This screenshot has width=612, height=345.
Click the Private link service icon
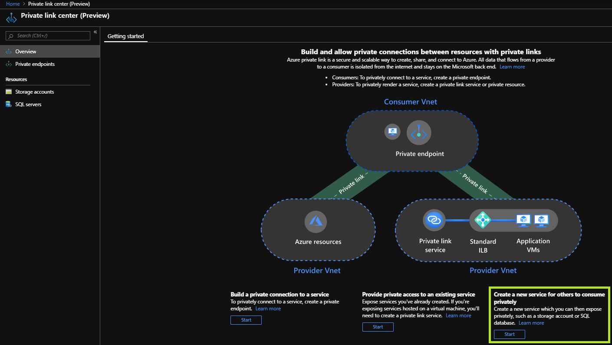pyautogui.click(x=434, y=220)
